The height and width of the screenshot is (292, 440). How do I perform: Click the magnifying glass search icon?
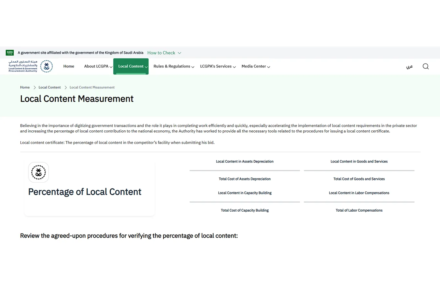tap(425, 66)
